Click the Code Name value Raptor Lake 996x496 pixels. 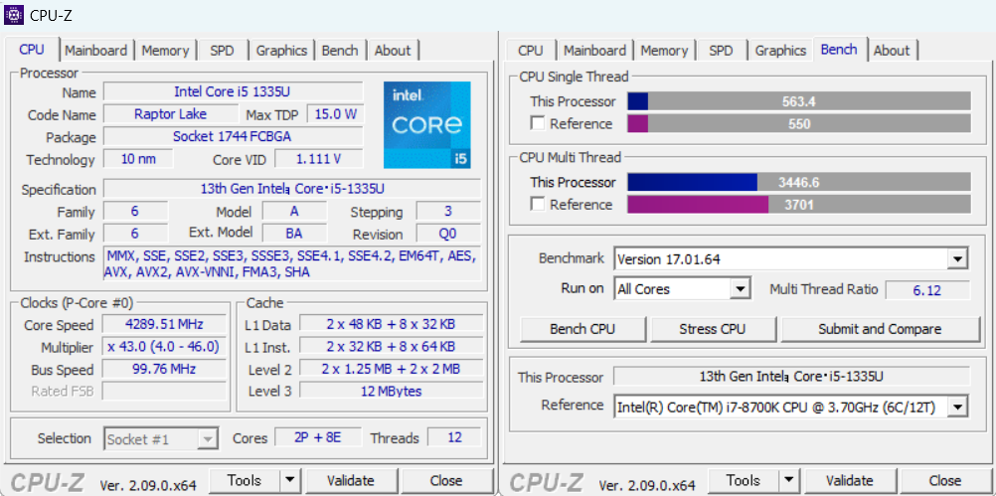[169, 114]
